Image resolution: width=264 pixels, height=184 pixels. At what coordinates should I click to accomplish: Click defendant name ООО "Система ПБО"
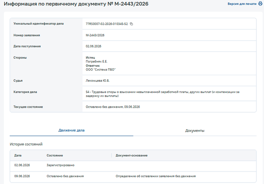click(x=101, y=70)
